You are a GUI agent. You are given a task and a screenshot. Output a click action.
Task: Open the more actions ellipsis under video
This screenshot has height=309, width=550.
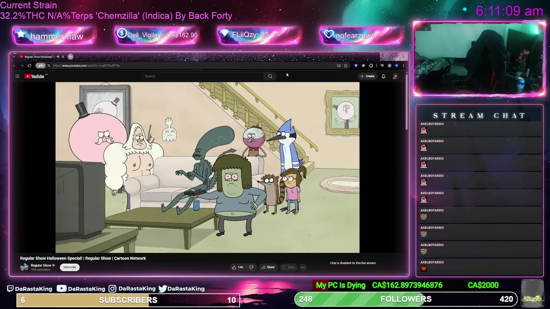[x=302, y=267]
